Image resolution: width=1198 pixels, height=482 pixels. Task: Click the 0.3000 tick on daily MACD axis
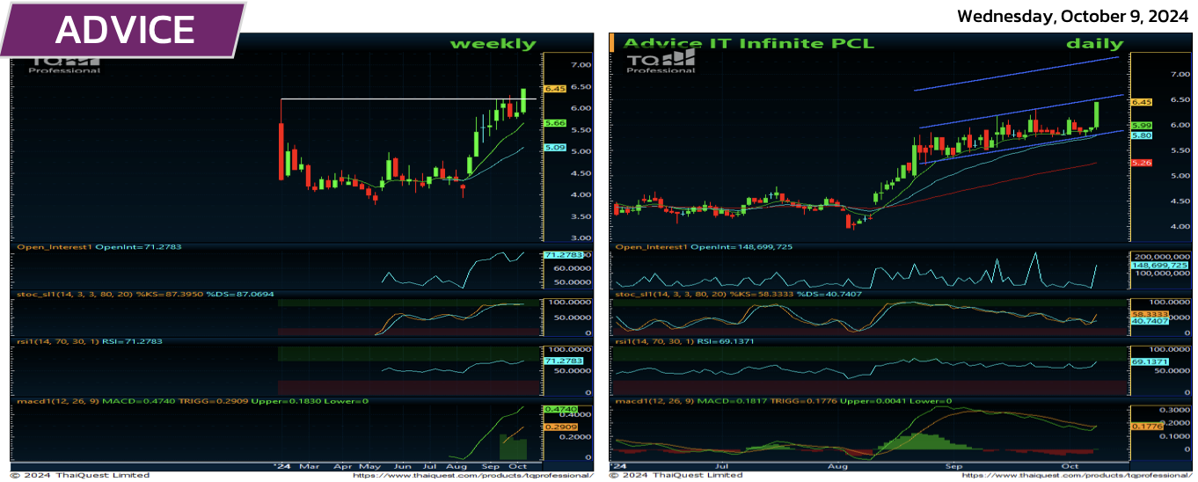point(1175,410)
